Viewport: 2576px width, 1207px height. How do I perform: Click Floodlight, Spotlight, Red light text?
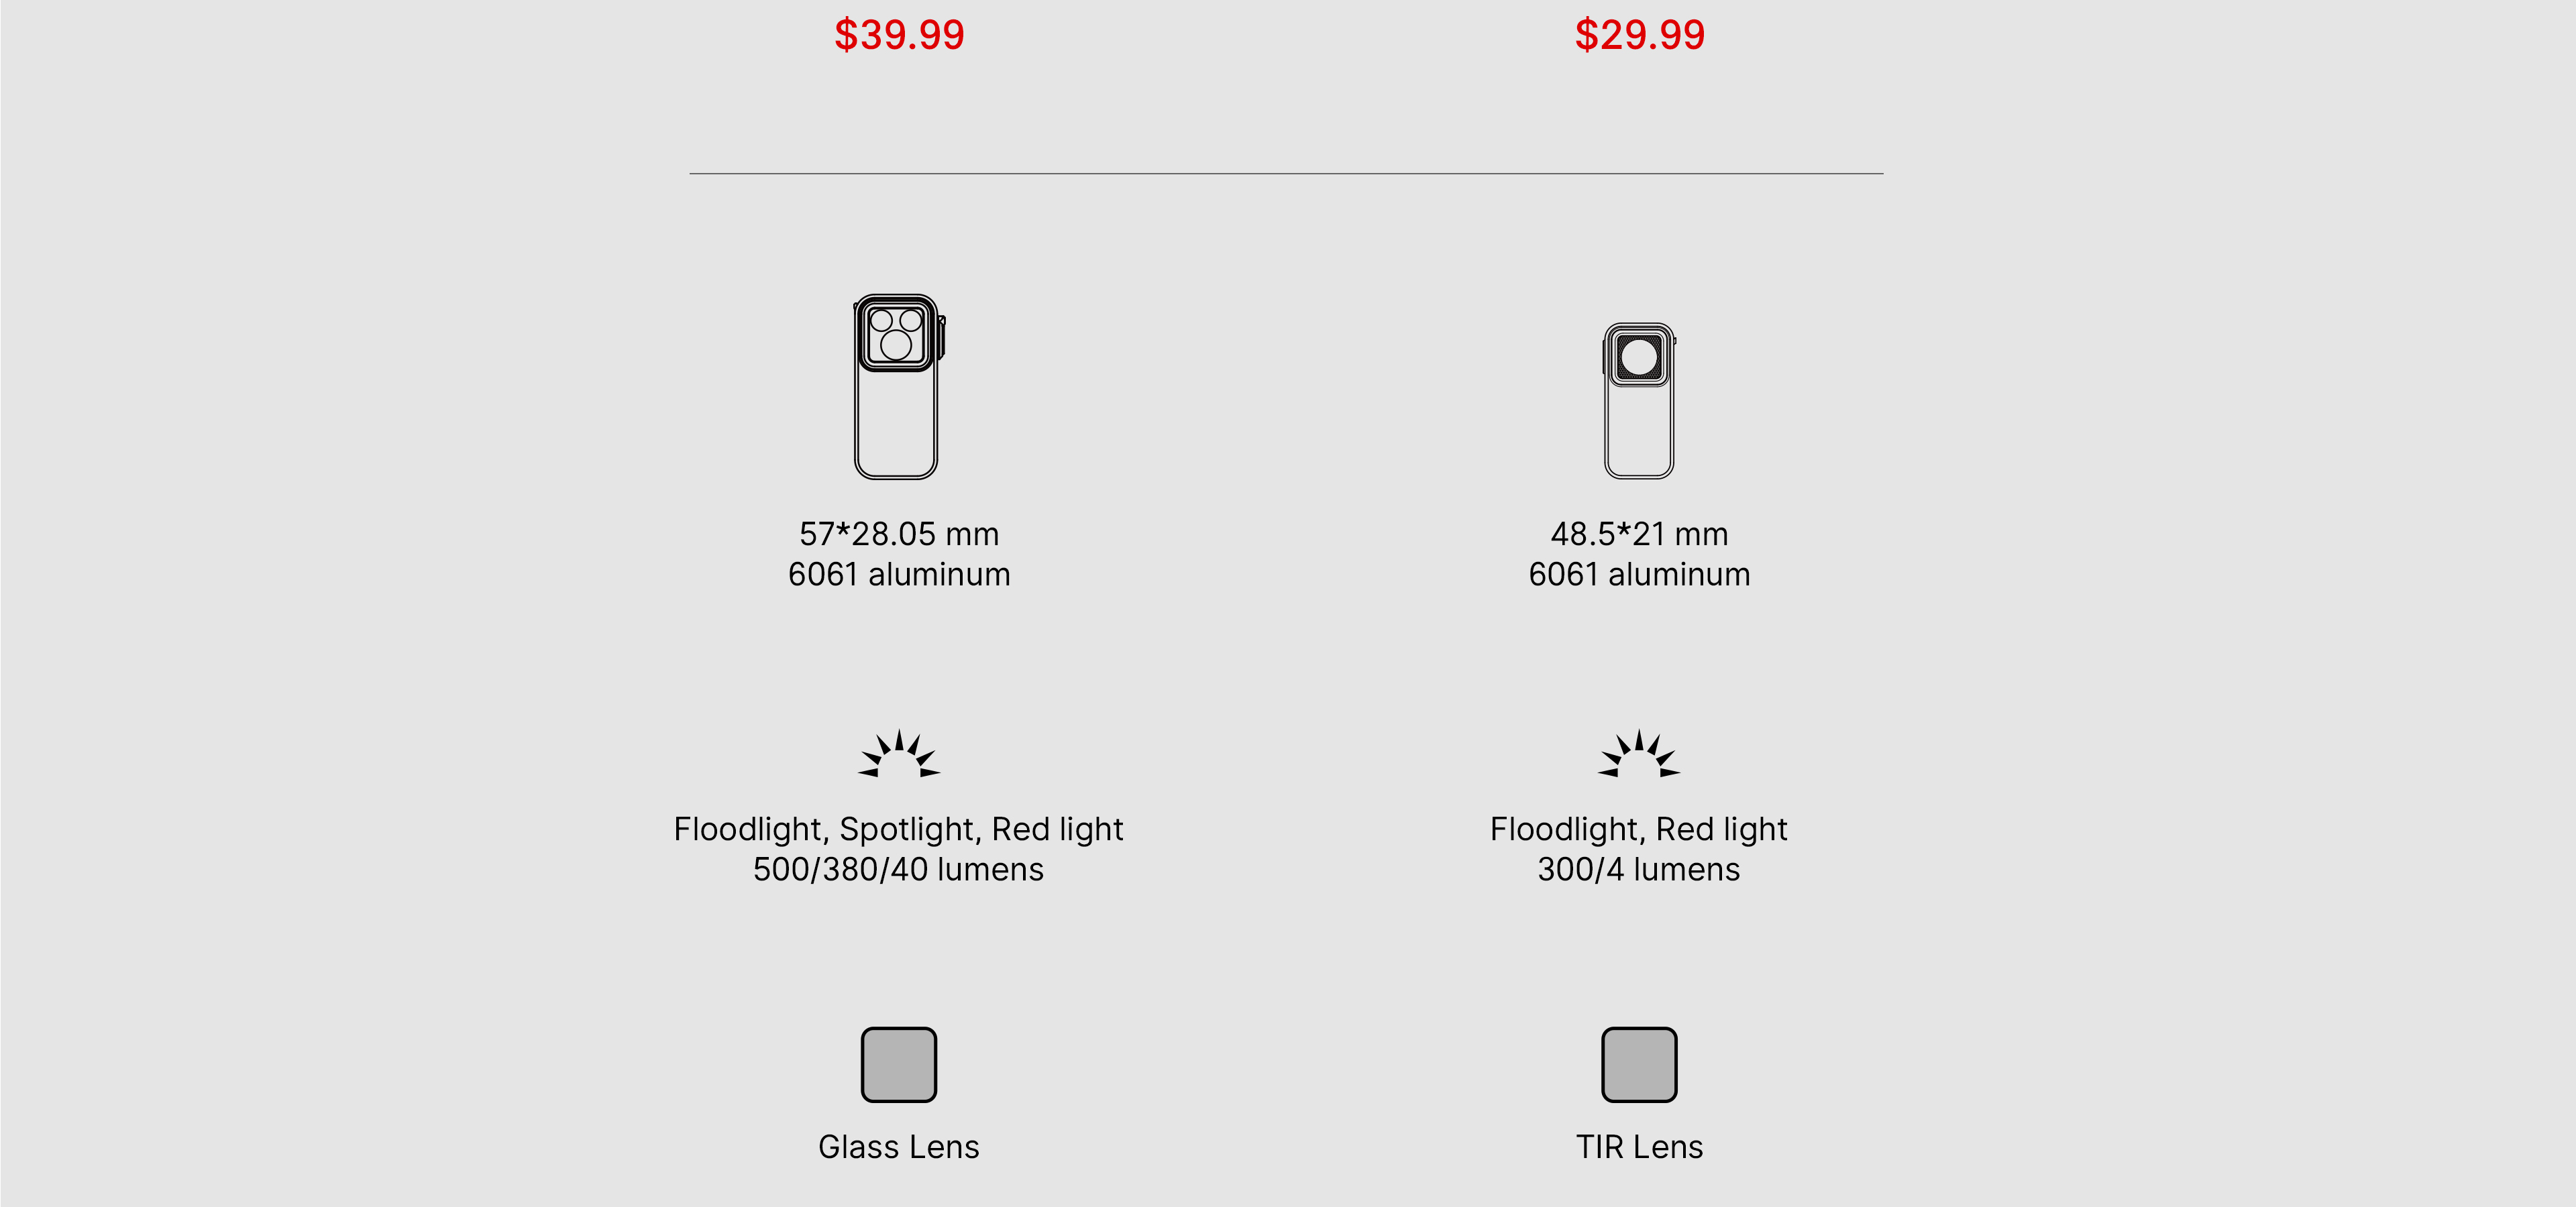coord(898,829)
